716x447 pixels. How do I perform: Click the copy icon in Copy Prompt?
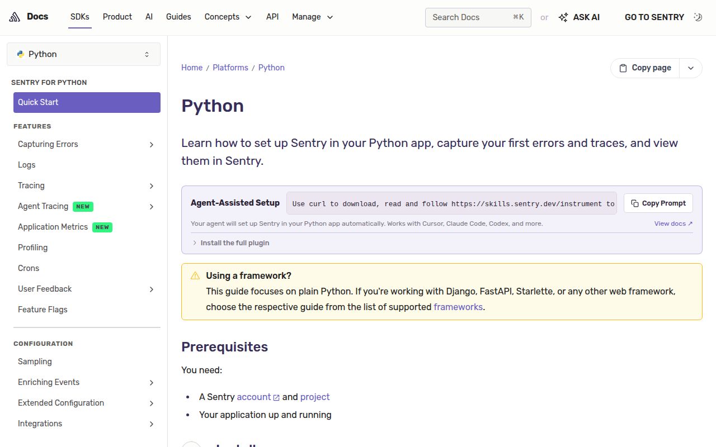point(635,203)
